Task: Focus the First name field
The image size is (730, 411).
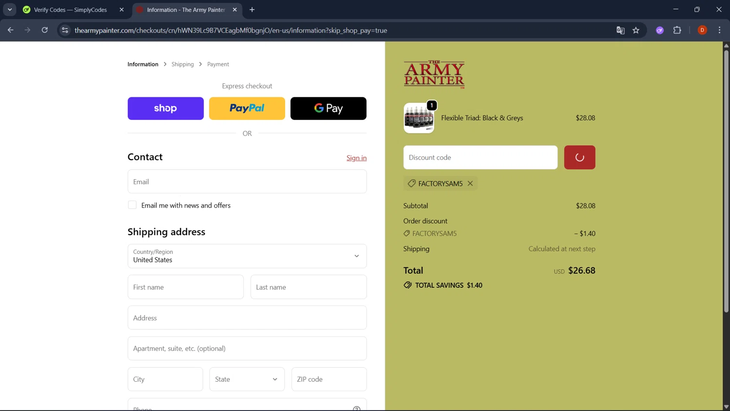Action: coord(185,287)
